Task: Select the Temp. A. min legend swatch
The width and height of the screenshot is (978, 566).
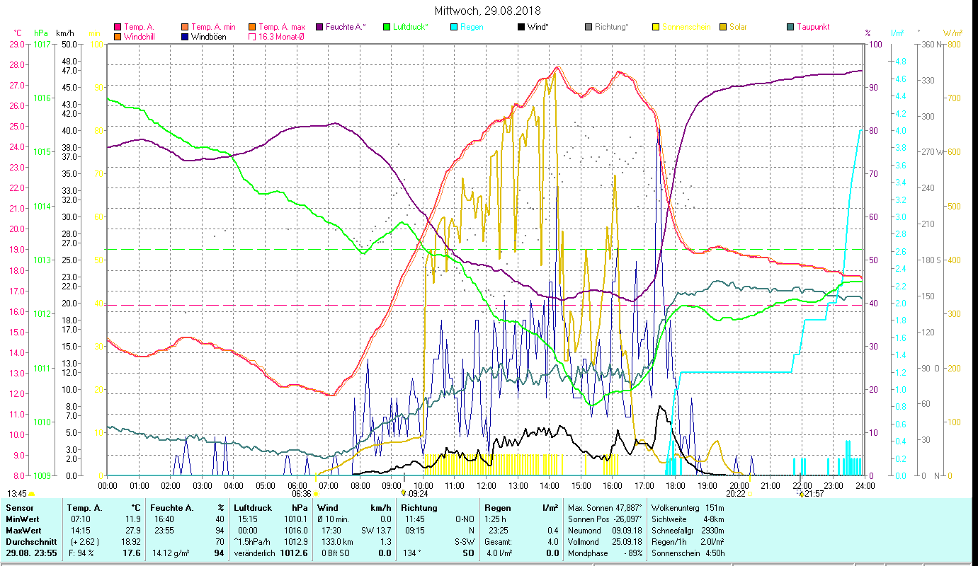Action: point(185,27)
